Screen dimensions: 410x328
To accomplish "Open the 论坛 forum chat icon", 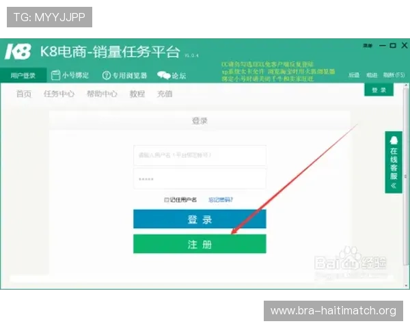I will tap(172, 76).
